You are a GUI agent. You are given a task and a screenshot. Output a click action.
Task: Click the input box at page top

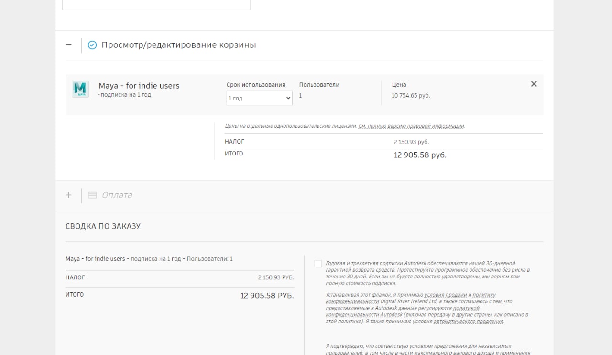click(156, 5)
